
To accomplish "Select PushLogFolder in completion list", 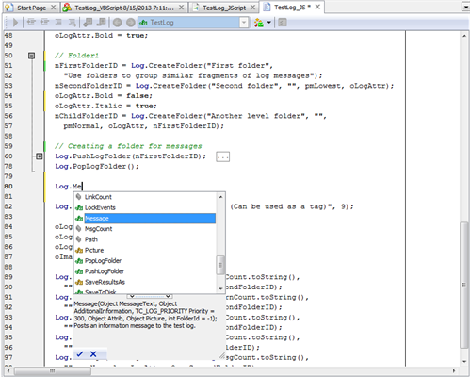I will (x=105, y=271).
